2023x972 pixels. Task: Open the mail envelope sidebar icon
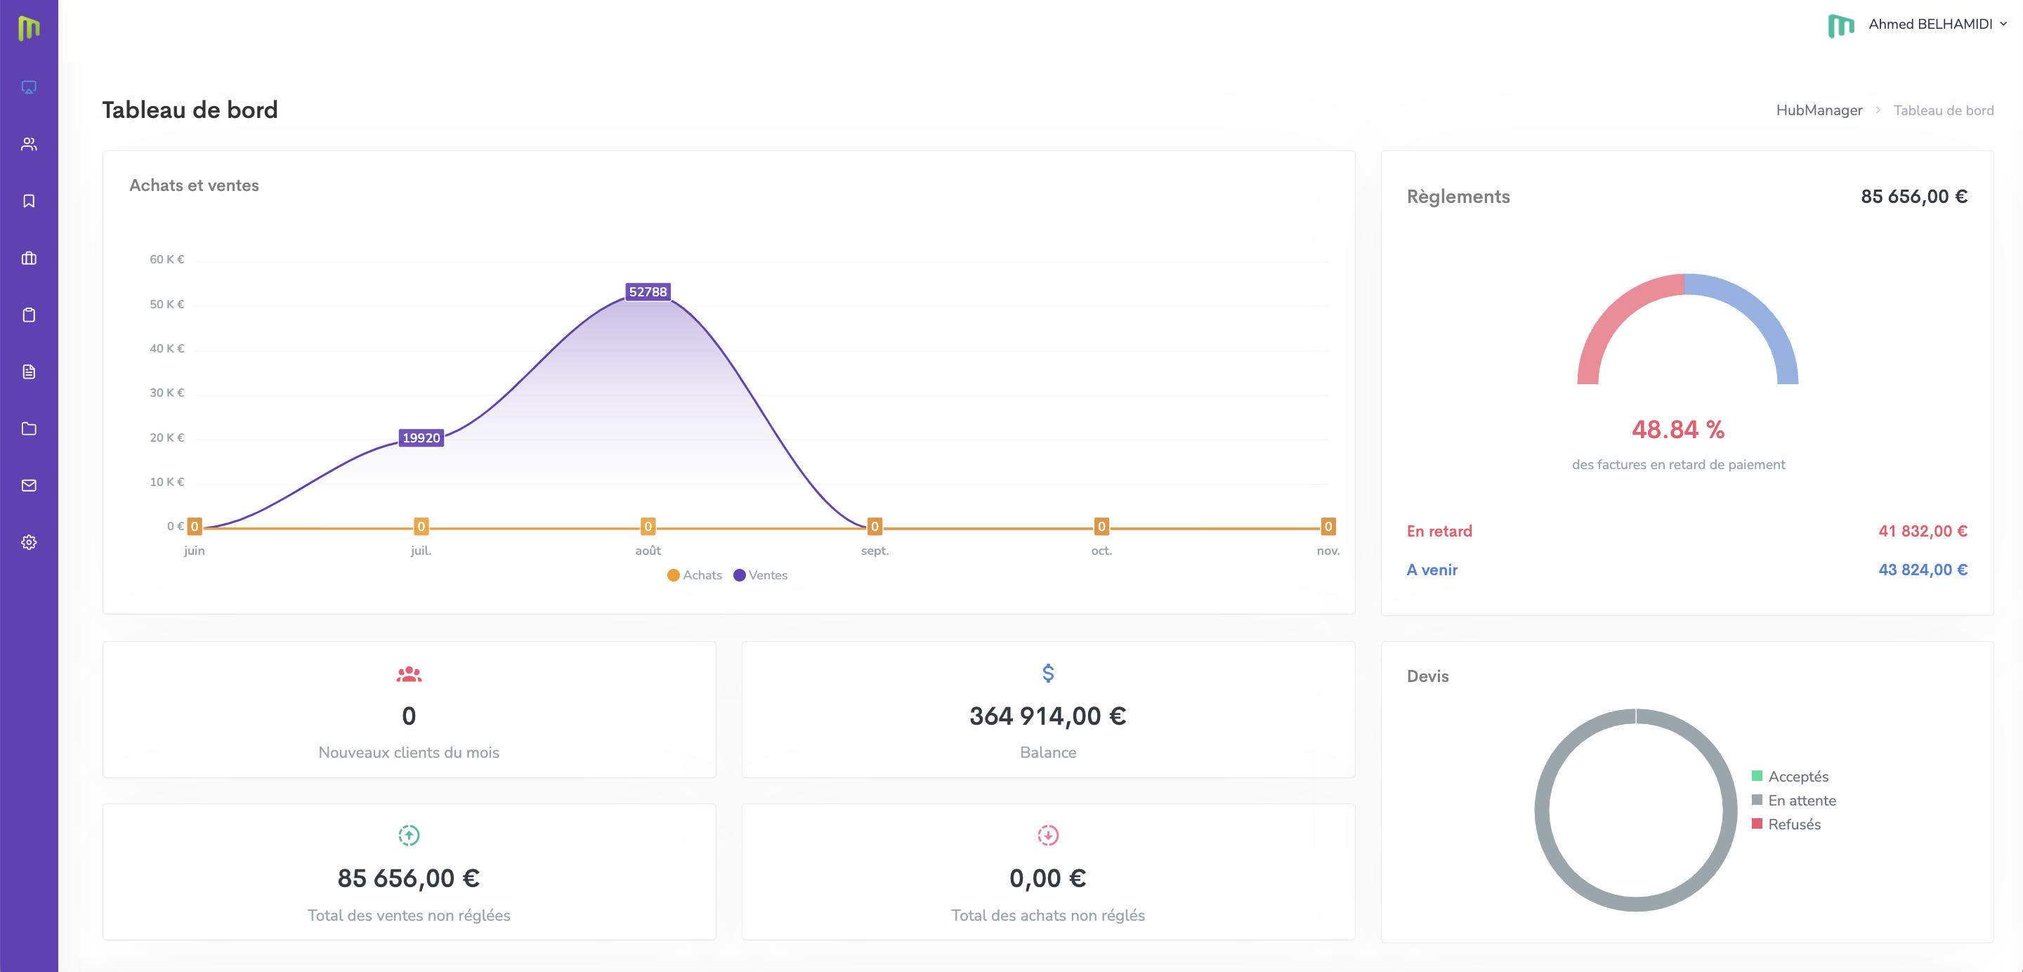coord(29,485)
